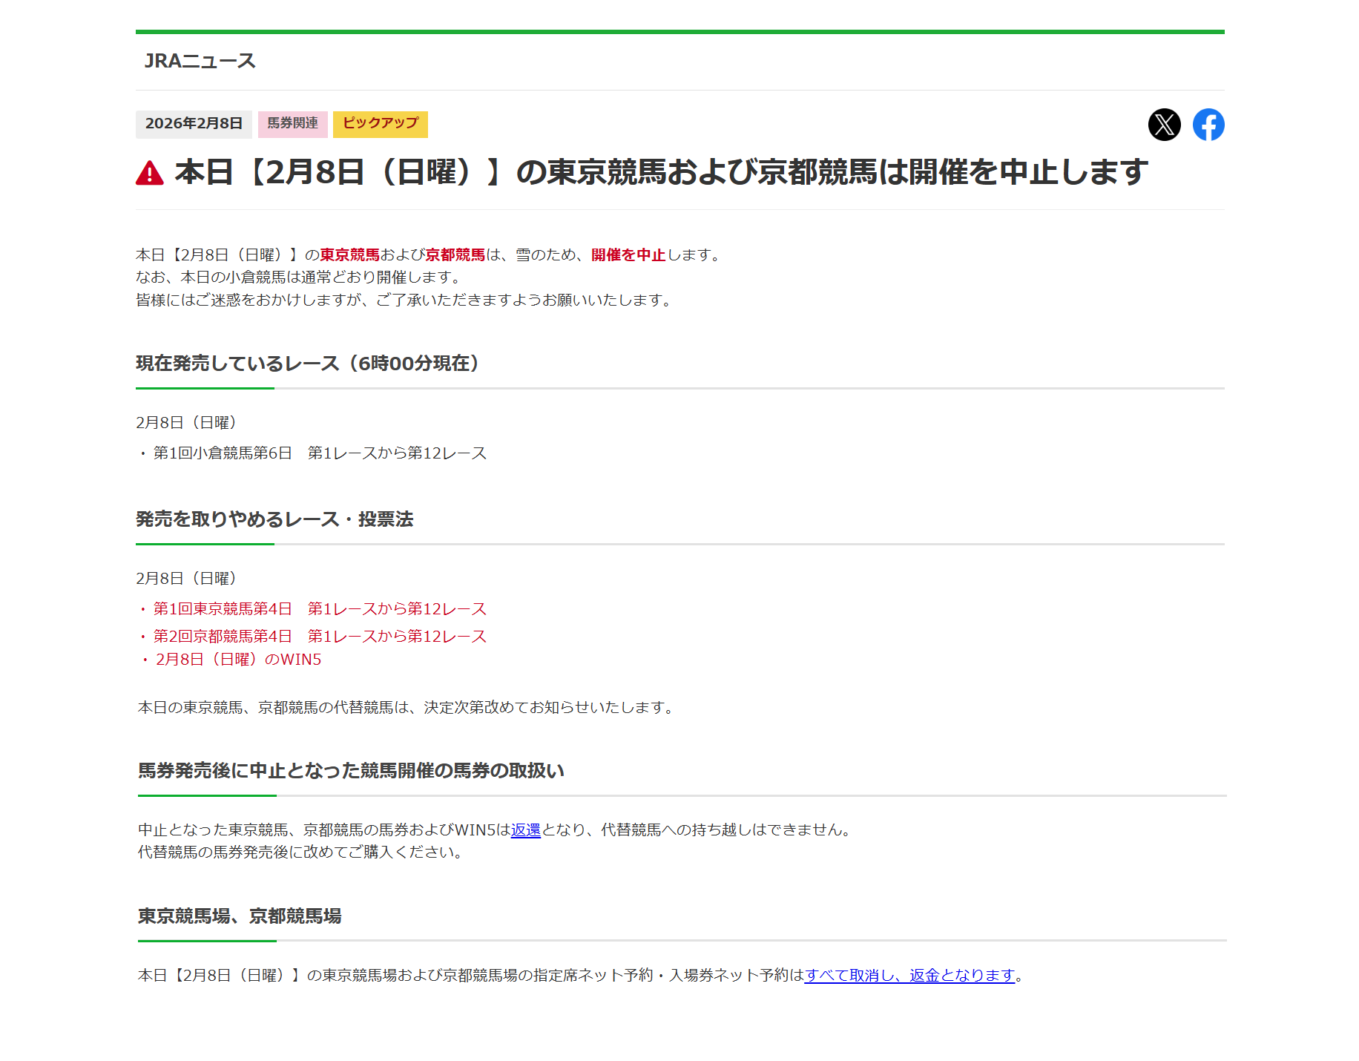Share the article on X

click(x=1164, y=125)
